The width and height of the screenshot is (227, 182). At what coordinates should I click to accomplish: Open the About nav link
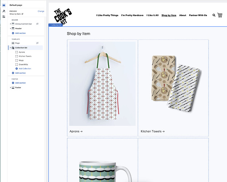click(183, 15)
